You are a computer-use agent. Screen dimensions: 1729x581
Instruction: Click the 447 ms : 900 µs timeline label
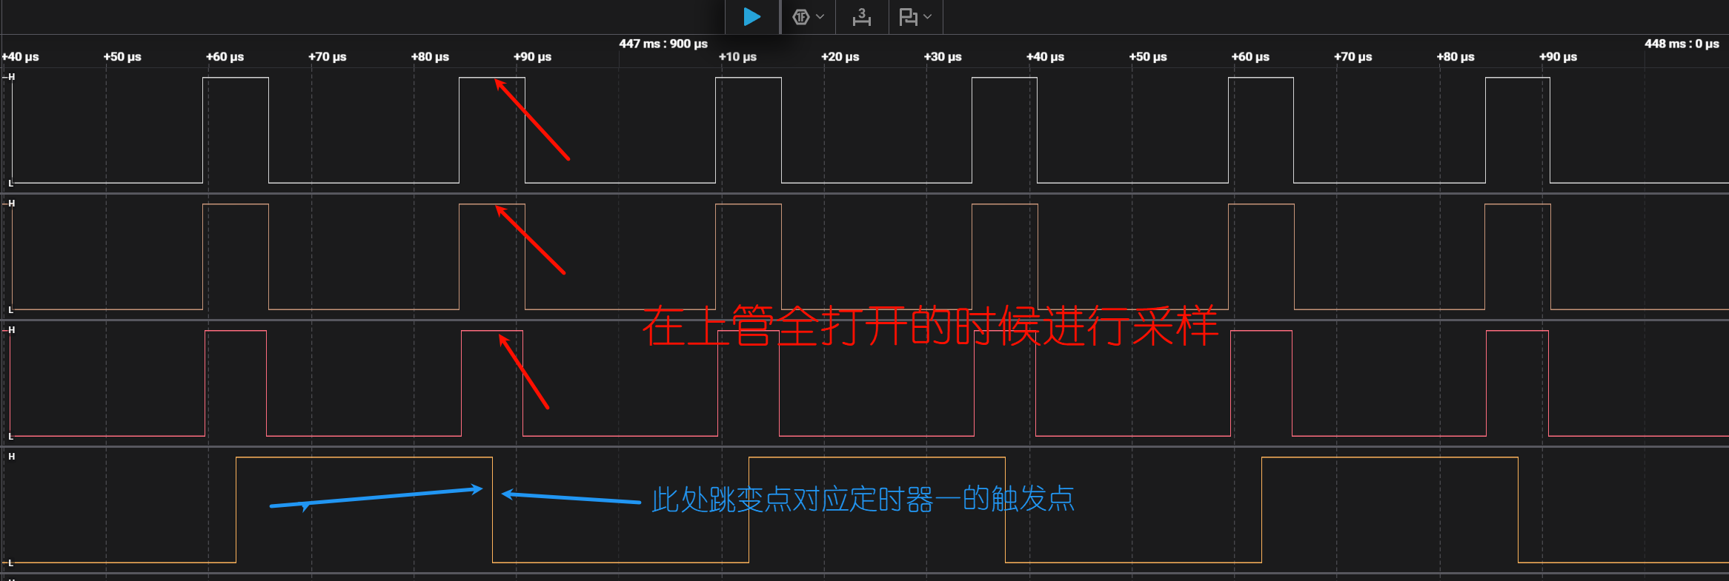[663, 44]
